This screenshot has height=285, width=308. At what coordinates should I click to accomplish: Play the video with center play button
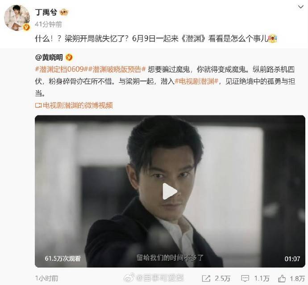pyautogui.click(x=170, y=191)
